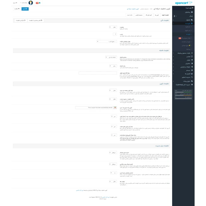Click the coupon success message input field

pos(95,107)
